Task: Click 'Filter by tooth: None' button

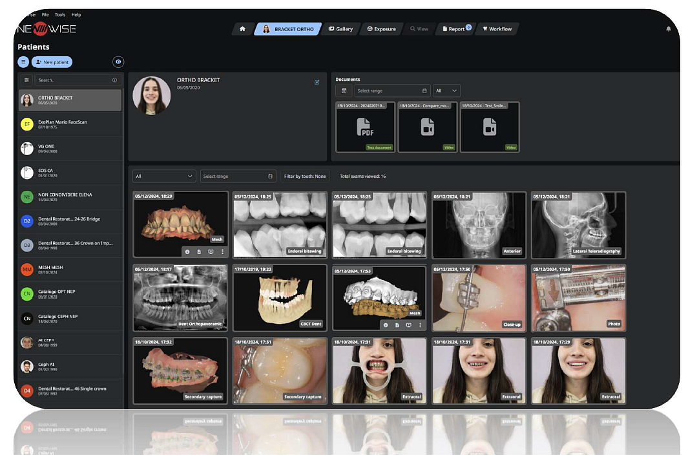Action: pyautogui.click(x=305, y=176)
